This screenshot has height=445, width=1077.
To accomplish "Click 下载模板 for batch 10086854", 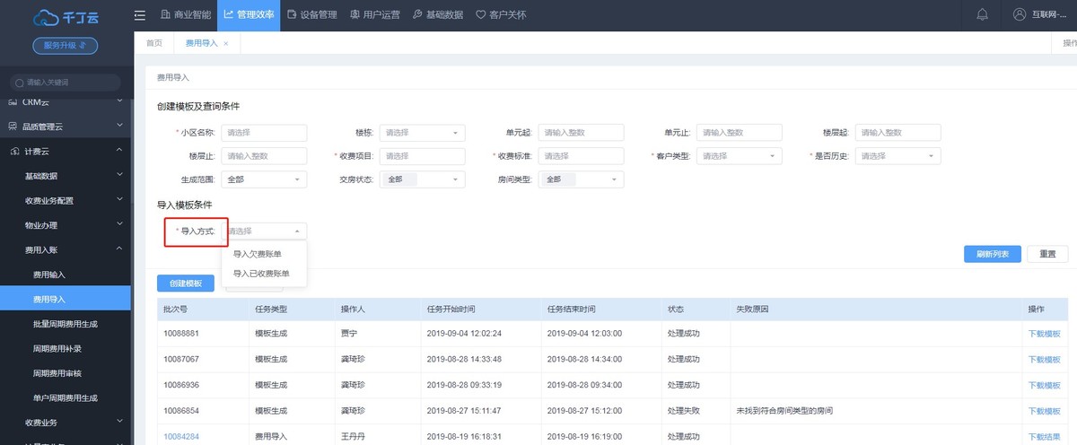I will click(1045, 411).
